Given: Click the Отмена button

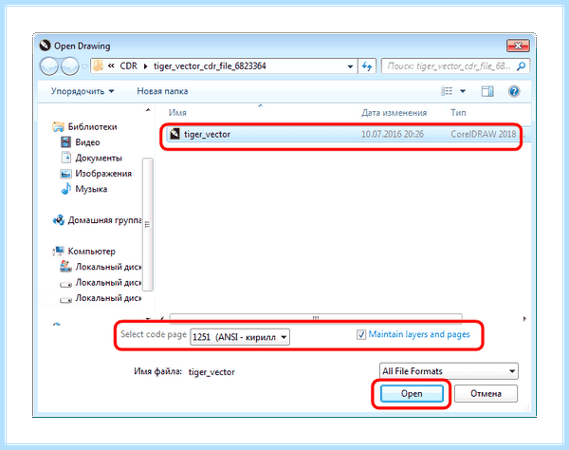Looking at the screenshot, I should coord(486,394).
